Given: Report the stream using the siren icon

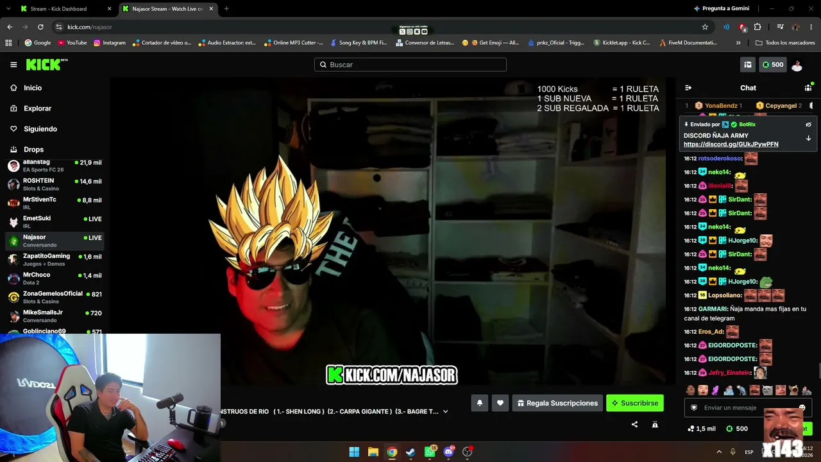Looking at the screenshot, I should click(x=655, y=424).
